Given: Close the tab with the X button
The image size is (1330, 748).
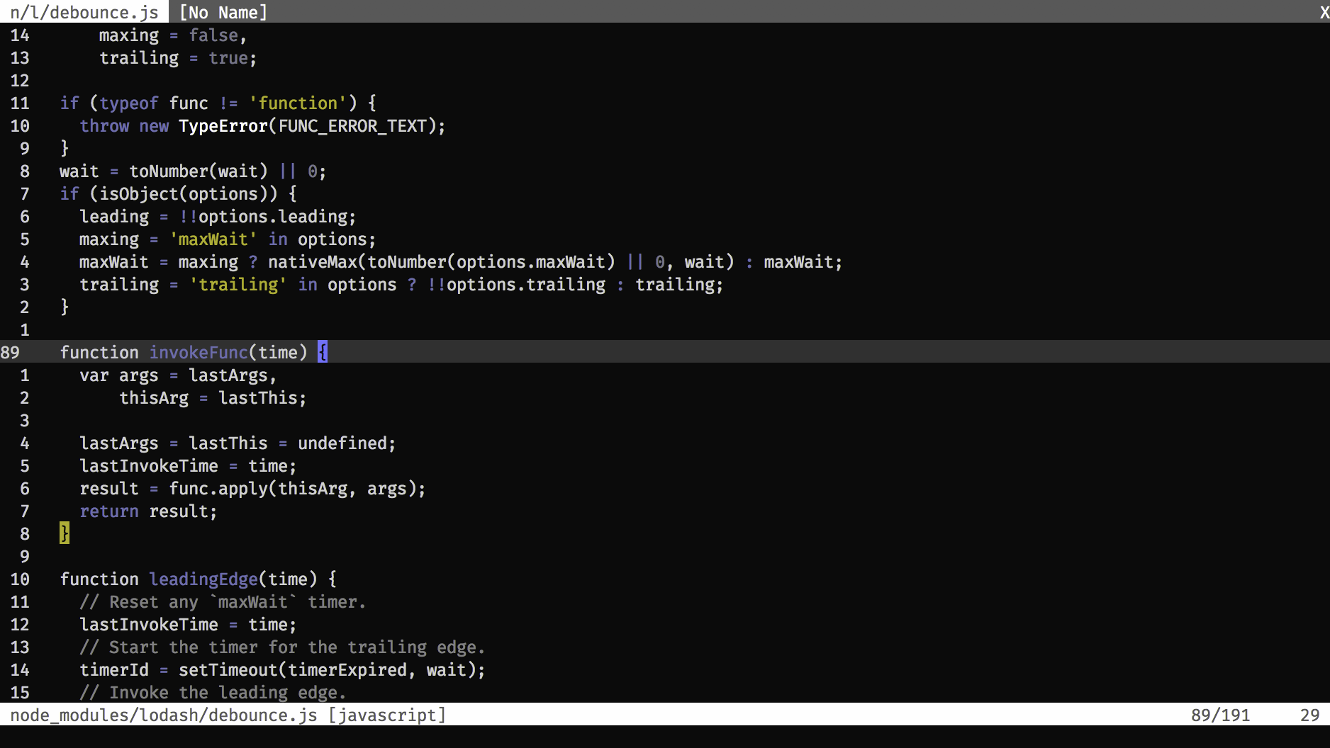Looking at the screenshot, I should (x=1324, y=12).
